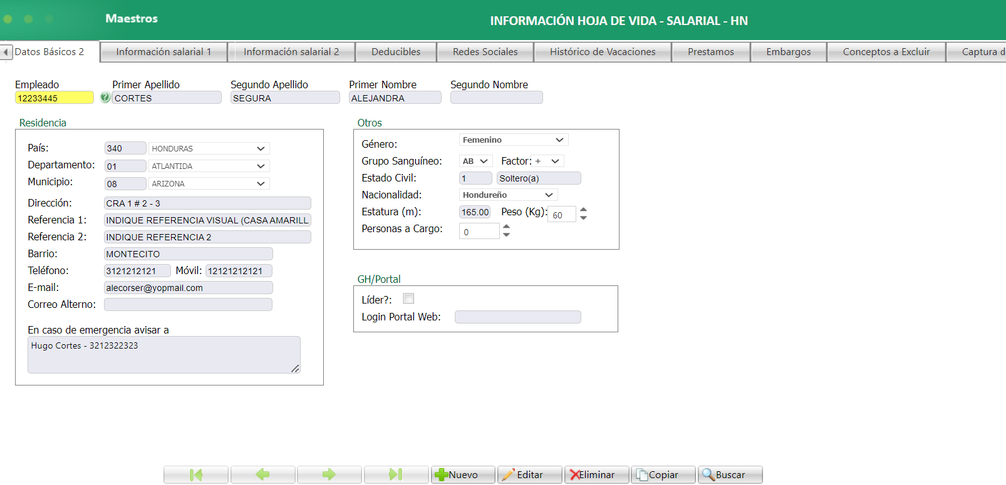Click the Editar button
Screen dimensions: 1006x485
(x=529, y=475)
